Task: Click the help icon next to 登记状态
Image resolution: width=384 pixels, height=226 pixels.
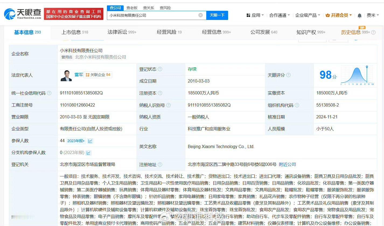Action: point(160,69)
